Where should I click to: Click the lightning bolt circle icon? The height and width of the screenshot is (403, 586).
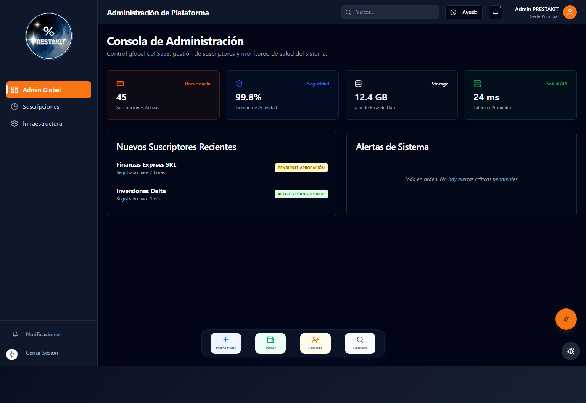[12, 355]
